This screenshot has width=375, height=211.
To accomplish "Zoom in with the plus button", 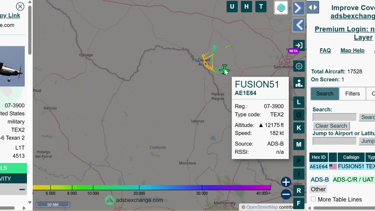I will (x=286, y=182).
